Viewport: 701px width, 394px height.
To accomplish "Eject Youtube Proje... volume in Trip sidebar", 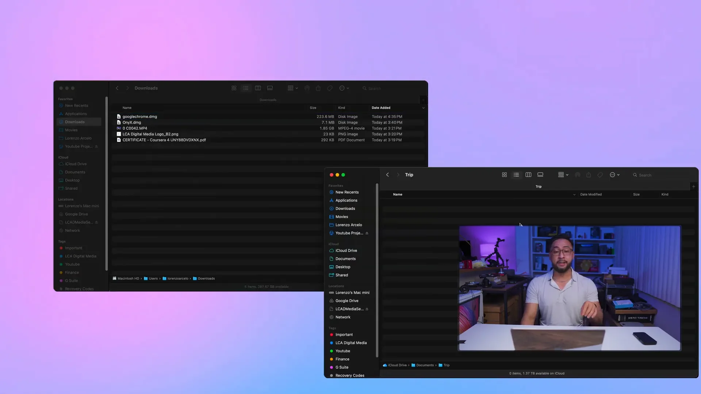I will pos(367,233).
